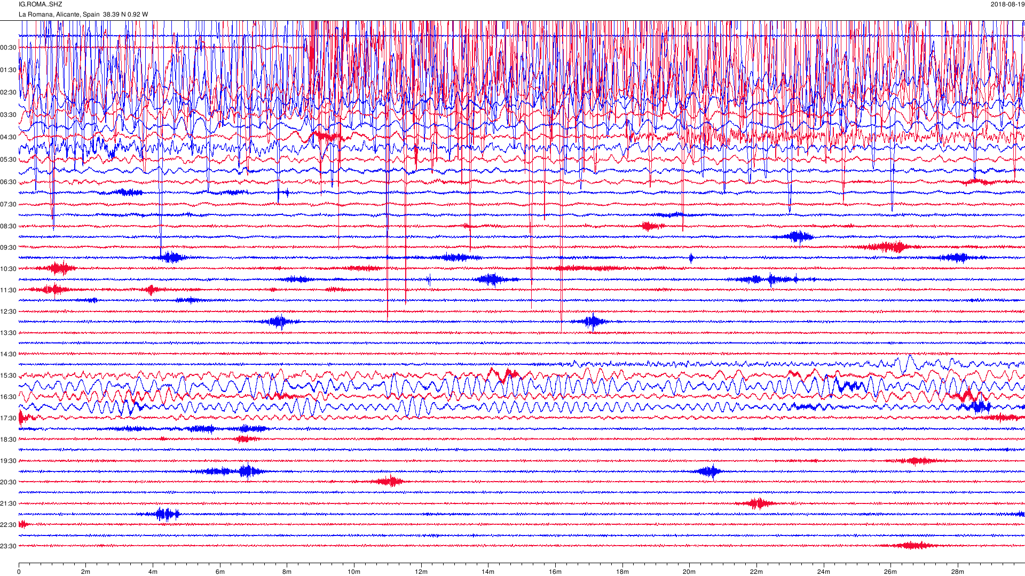Click the 22m axis label
Image resolution: width=1025 pixels, height=576 pixels.
756,572
